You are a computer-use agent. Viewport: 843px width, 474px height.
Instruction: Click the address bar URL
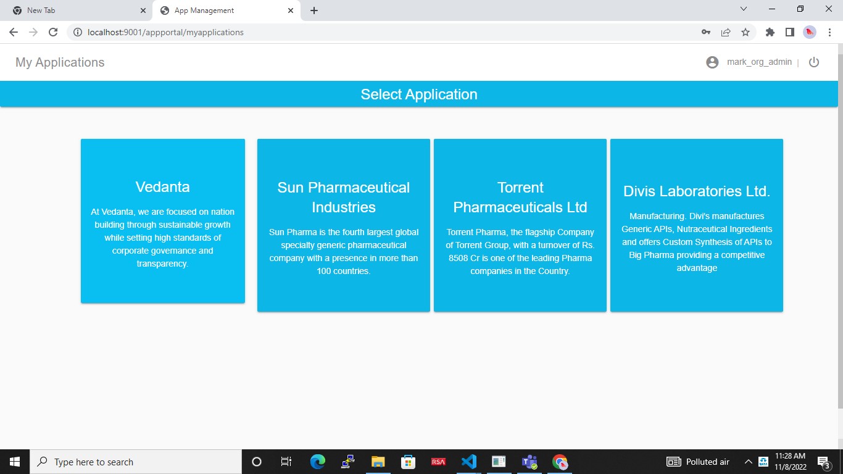[x=166, y=32]
